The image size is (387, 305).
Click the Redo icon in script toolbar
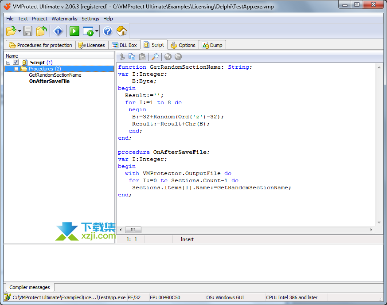(x=178, y=57)
